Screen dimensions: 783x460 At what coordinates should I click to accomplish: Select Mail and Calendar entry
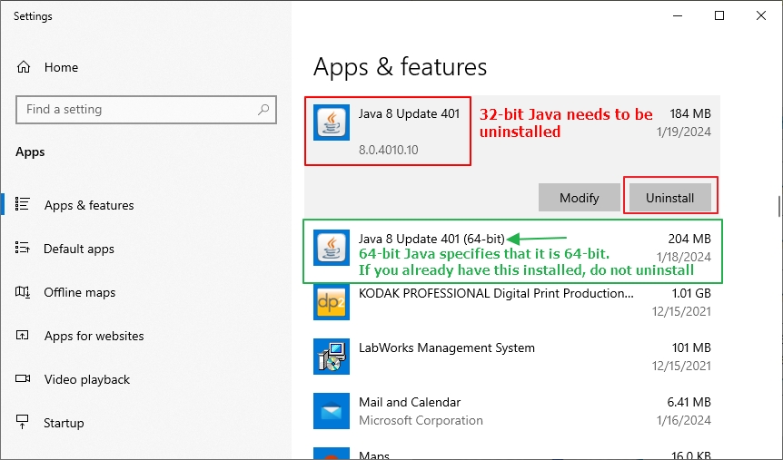512,411
